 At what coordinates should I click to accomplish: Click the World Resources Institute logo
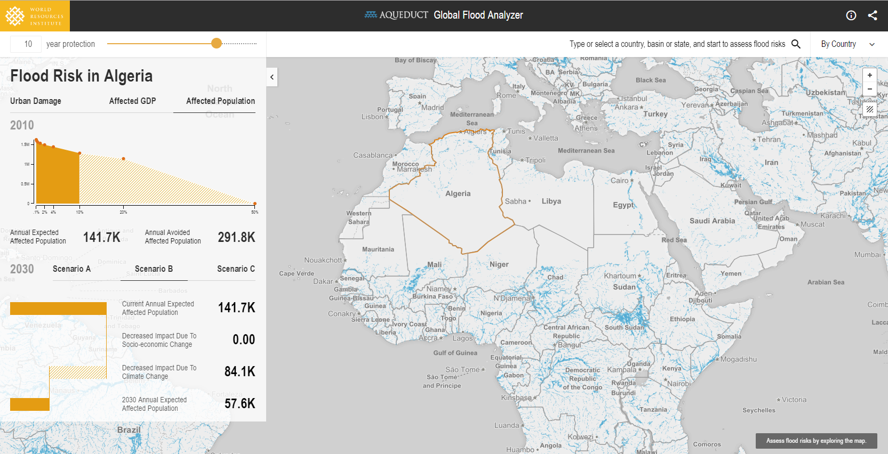35,16
